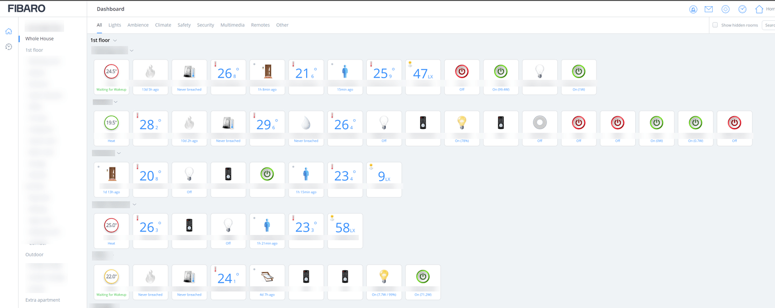
Task: Switch to the Security tab
Action: click(x=205, y=25)
